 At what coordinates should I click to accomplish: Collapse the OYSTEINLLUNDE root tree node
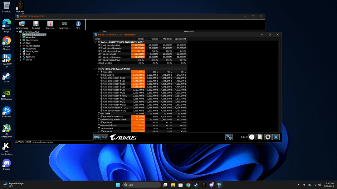tap(17, 32)
